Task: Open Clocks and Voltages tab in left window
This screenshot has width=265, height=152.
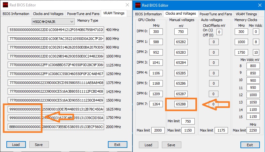Action: coord(48,14)
